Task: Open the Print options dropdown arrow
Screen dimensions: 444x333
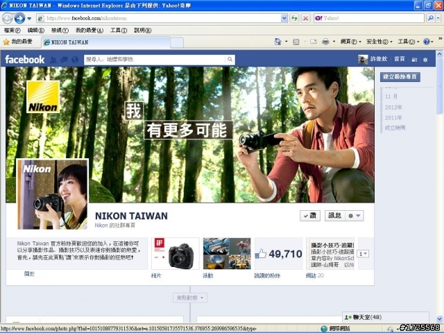Action: pos(334,42)
